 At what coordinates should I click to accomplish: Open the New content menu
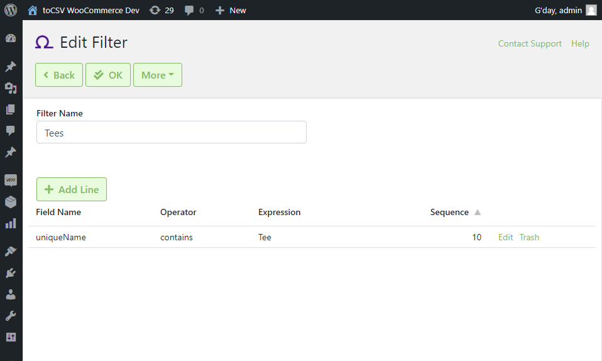tap(231, 11)
